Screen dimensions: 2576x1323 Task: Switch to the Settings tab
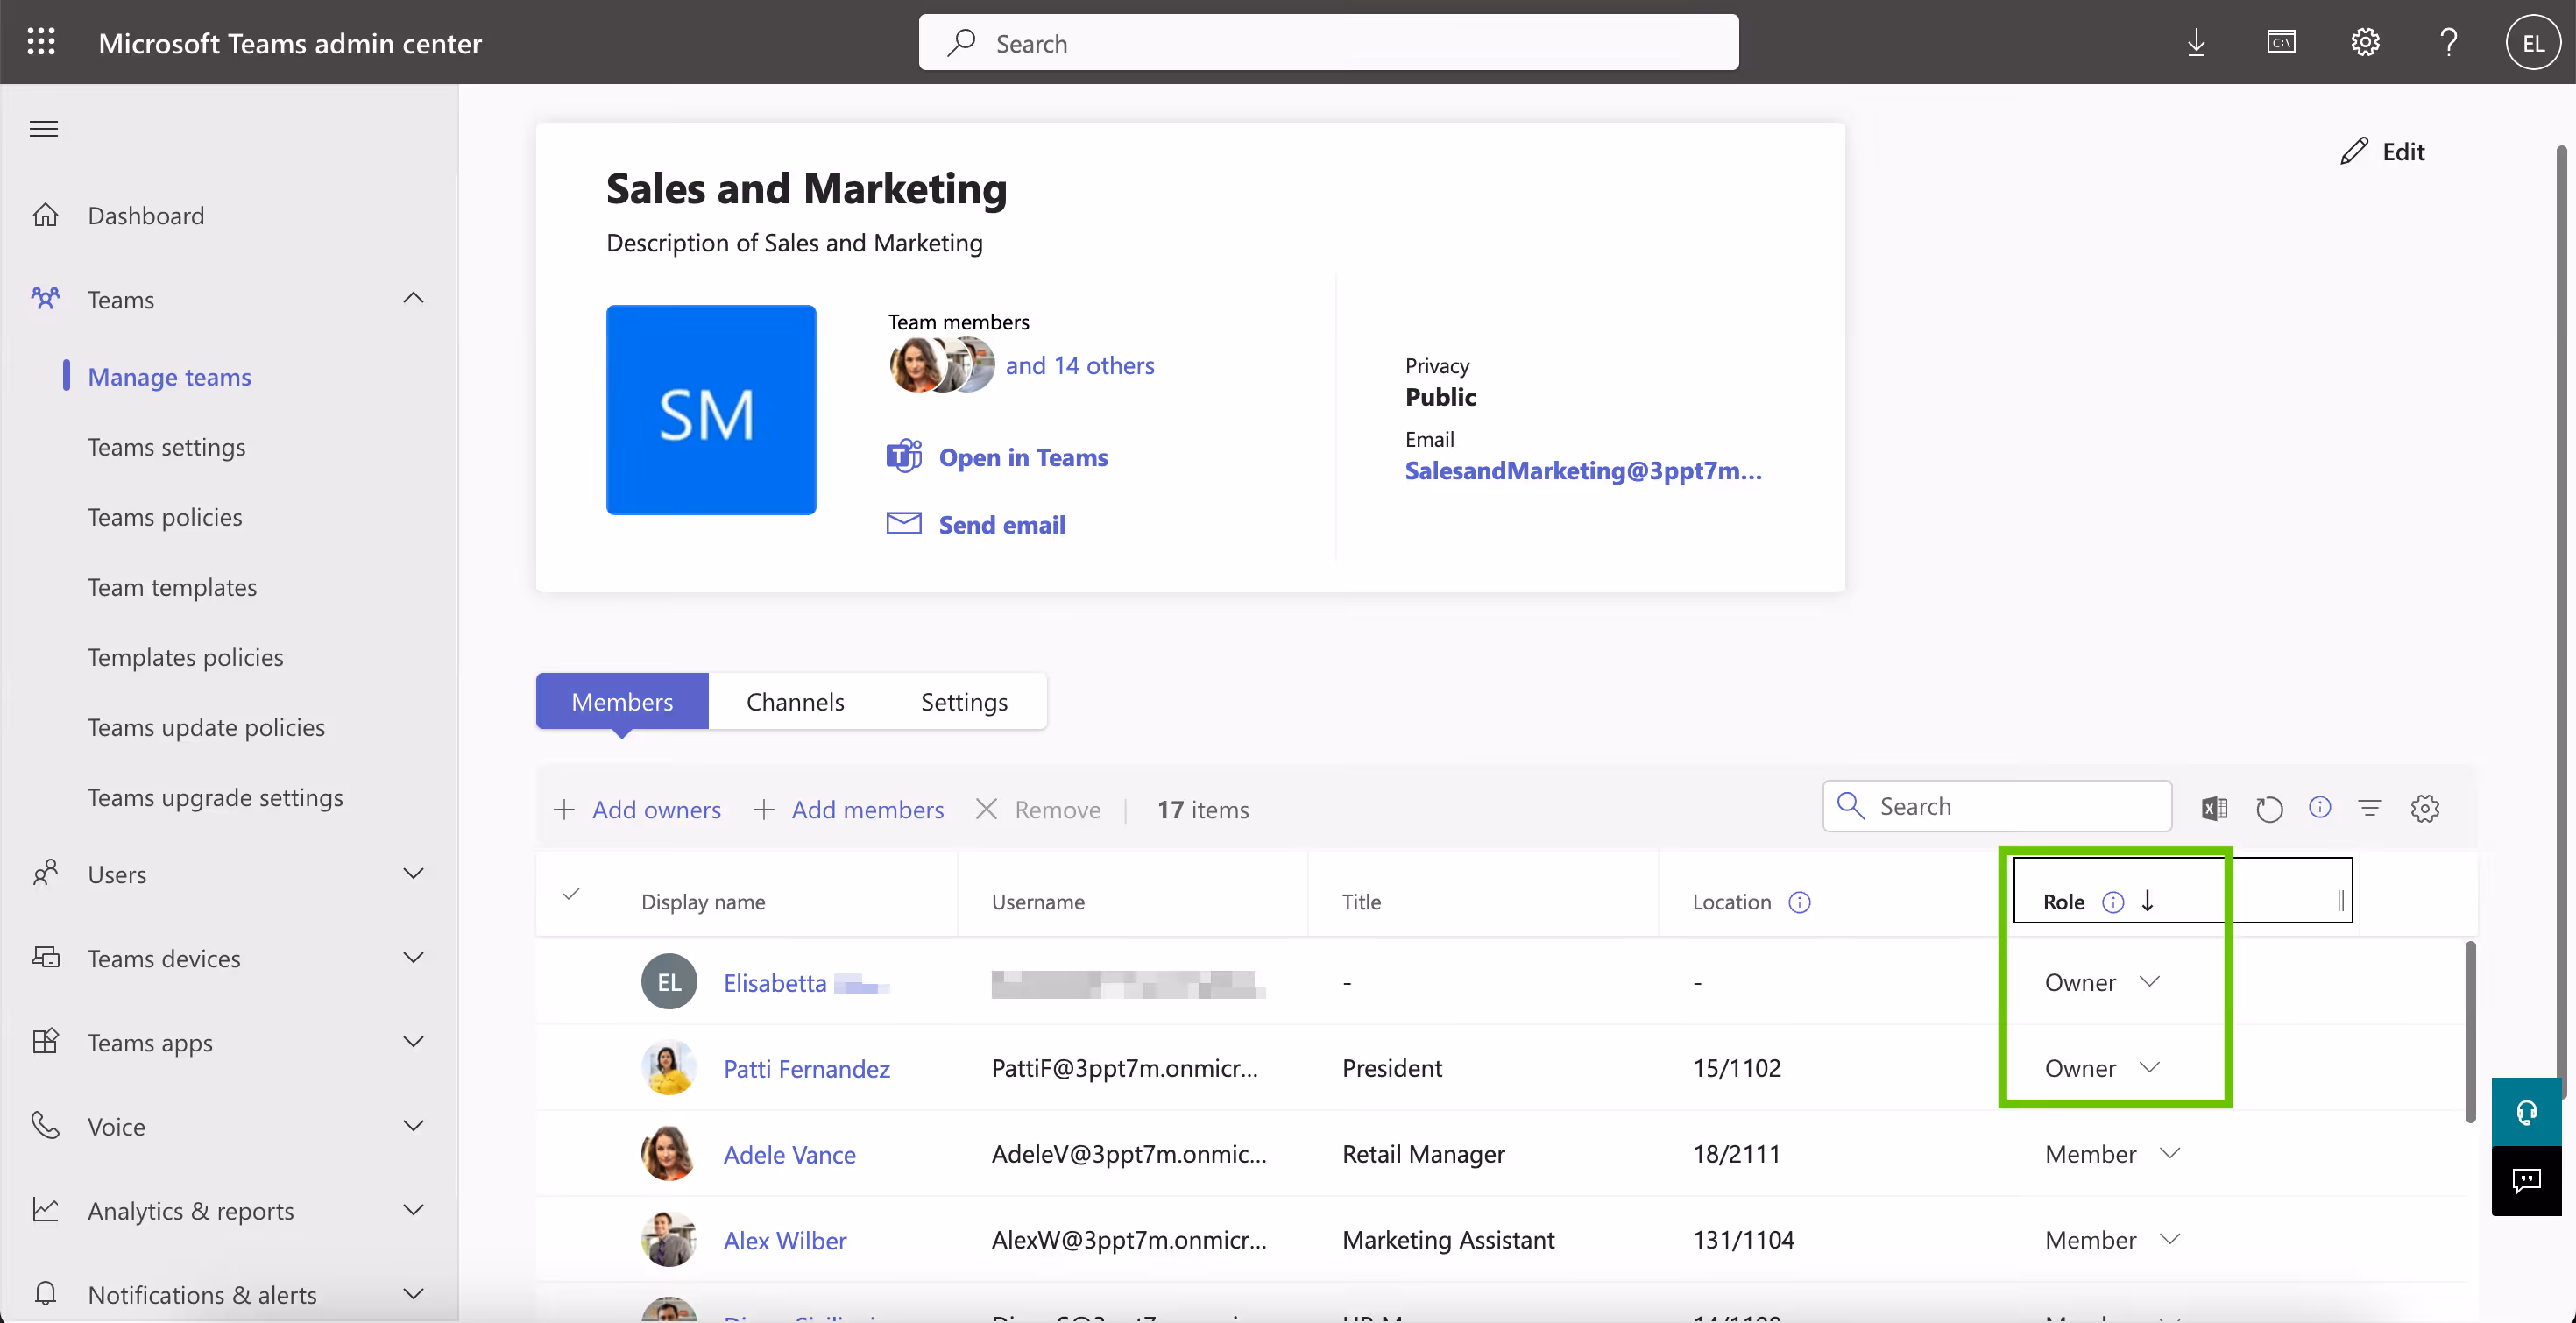click(963, 701)
